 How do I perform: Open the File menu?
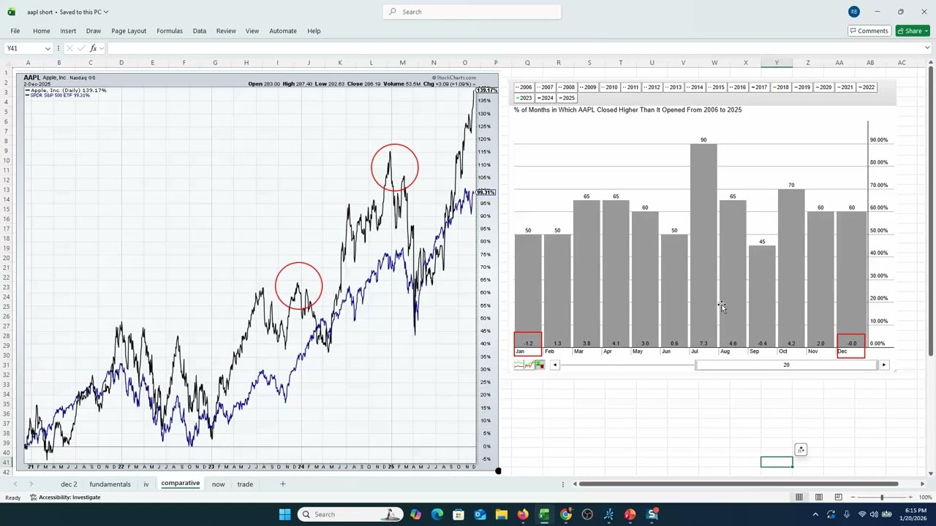pyautogui.click(x=15, y=31)
